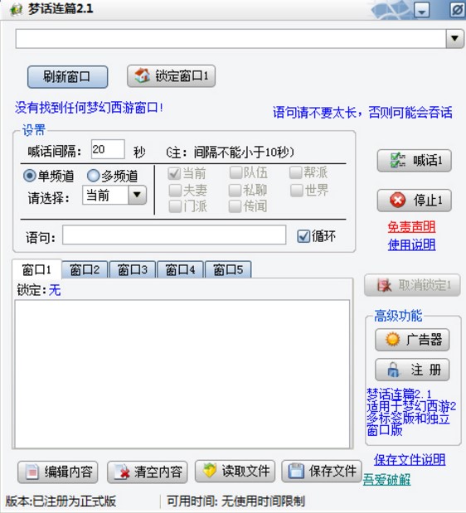Switch to the 窗口1 tab
Viewport: 466px width, 513px height.
(36, 269)
